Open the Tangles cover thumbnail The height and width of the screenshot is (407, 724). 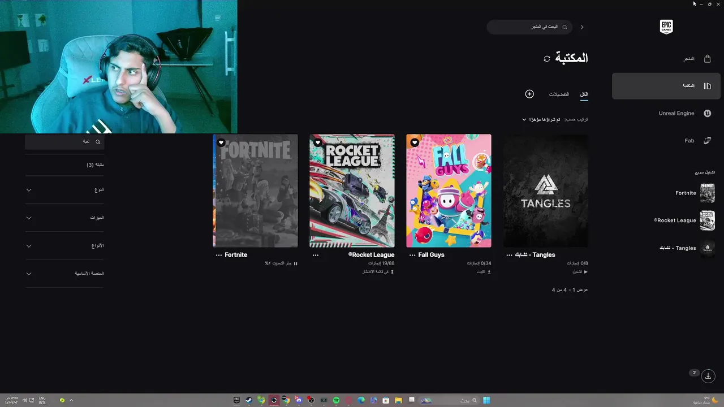click(x=546, y=190)
